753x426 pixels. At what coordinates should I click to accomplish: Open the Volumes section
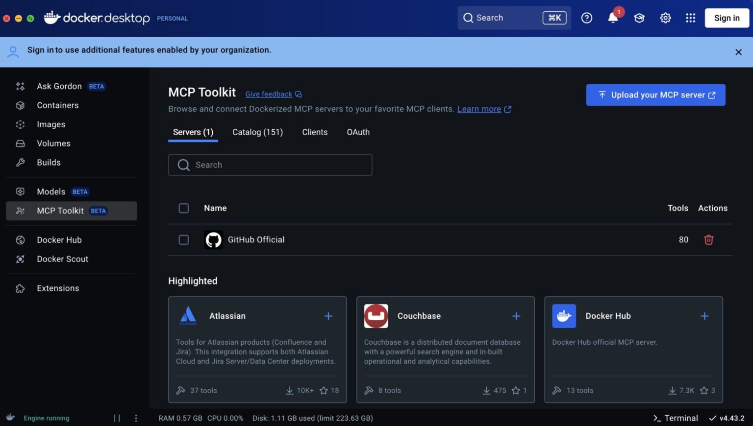(53, 143)
